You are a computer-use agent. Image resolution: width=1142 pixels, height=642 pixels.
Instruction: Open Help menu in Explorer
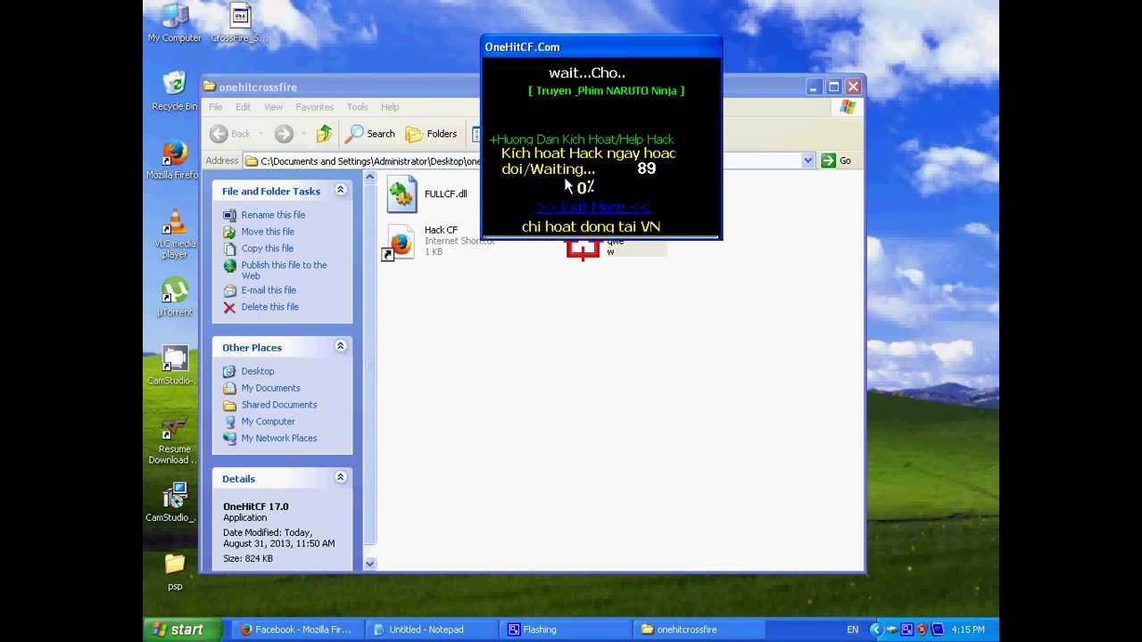tap(390, 107)
